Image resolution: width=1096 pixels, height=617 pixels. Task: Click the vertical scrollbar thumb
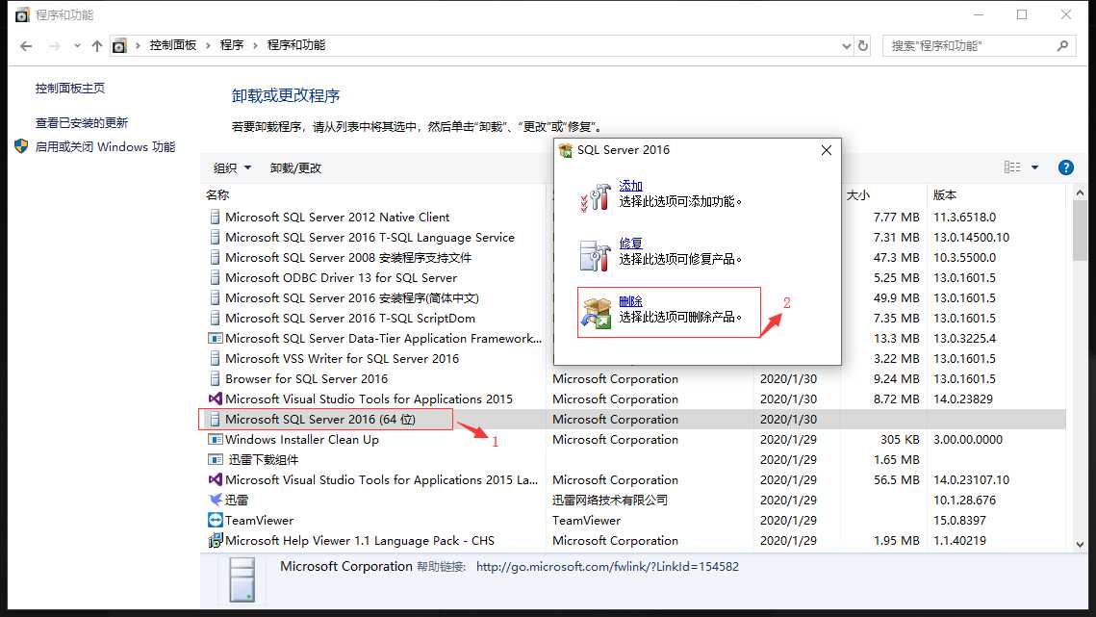click(1080, 231)
